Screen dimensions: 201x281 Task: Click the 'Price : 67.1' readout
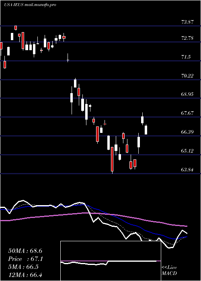click(25, 259)
